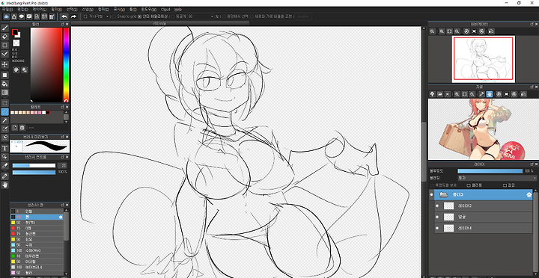Click the Undo arrow in top toolbar

coord(64,16)
